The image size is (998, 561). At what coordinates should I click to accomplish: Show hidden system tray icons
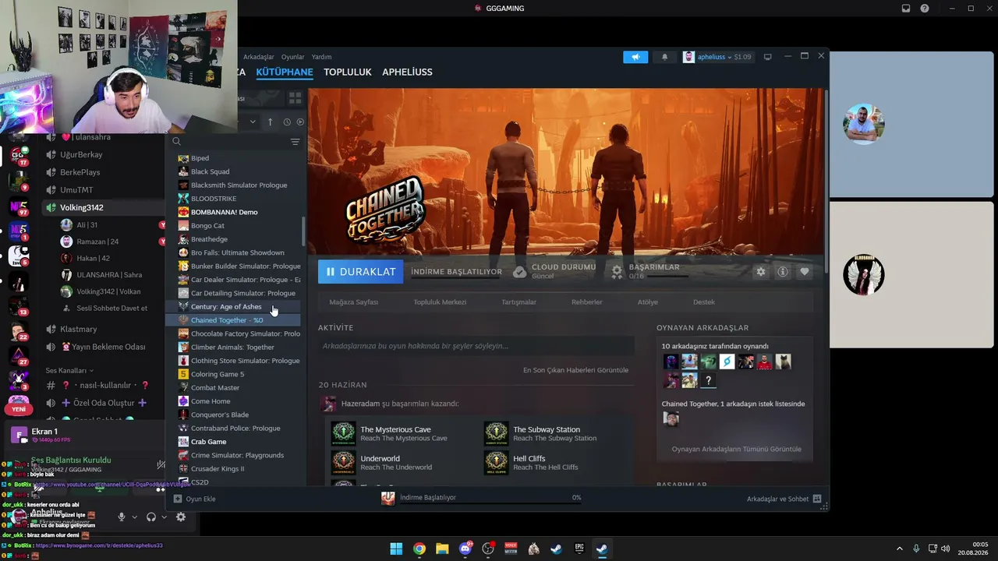[900, 549]
